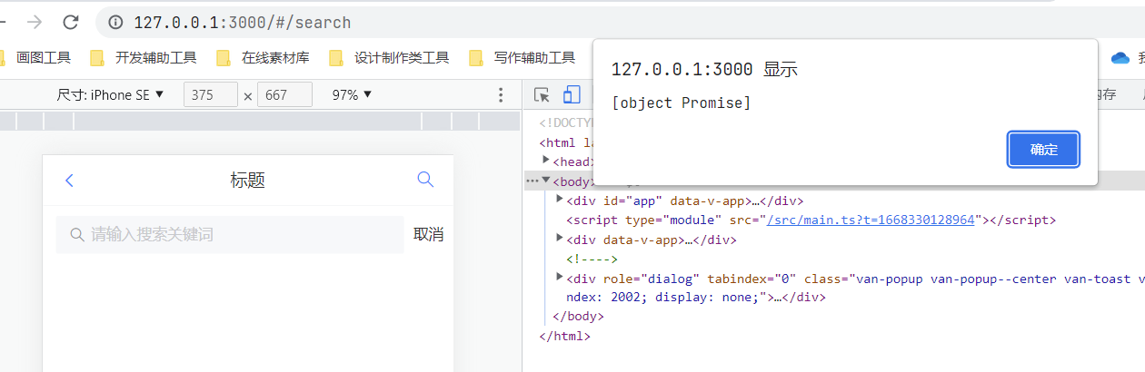Screen dimensions: 1145x372
Task: Click the blue cloud bookmark icon
Action: (1120, 58)
